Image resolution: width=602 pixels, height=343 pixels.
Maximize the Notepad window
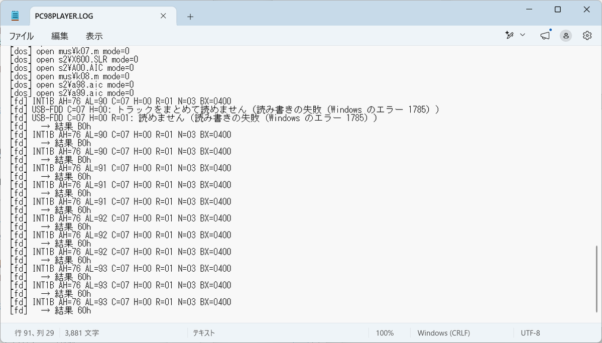(558, 10)
